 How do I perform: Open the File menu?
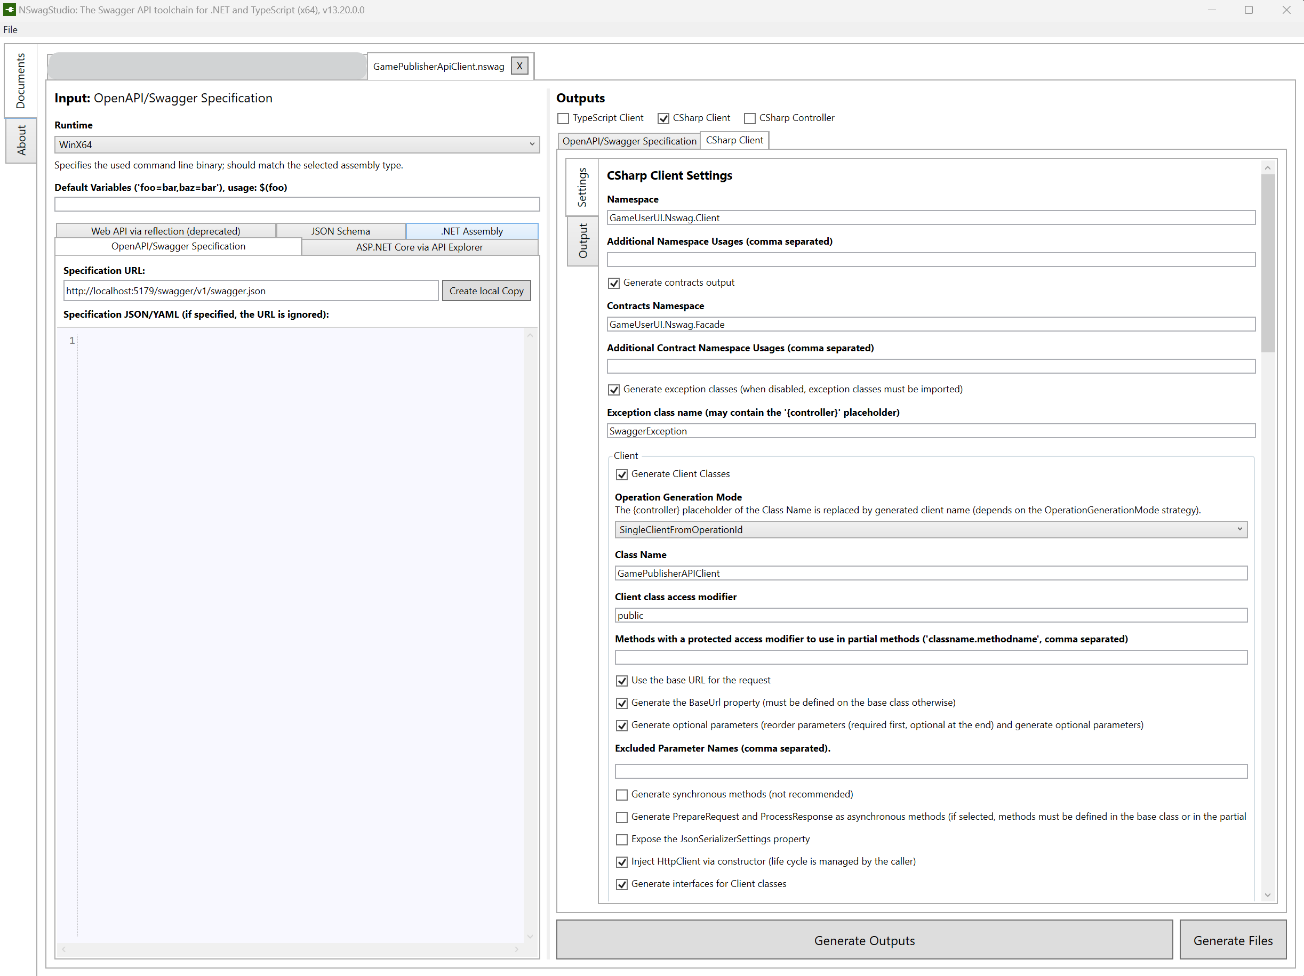click(x=11, y=29)
